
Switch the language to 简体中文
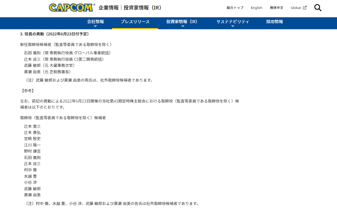277,8
